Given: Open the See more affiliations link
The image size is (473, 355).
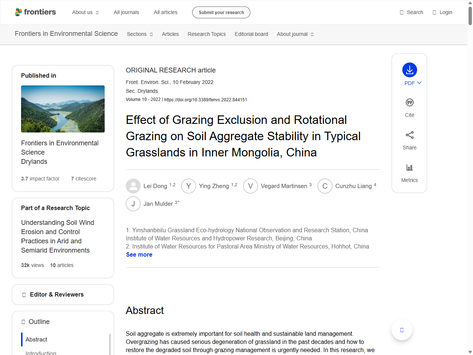Looking at the screenshot, I should 139,254.
